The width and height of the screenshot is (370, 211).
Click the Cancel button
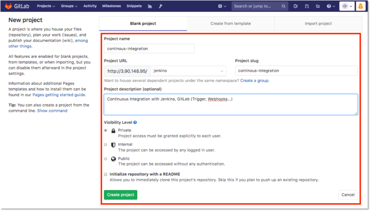pyautogui.click(x=348, y=195)
